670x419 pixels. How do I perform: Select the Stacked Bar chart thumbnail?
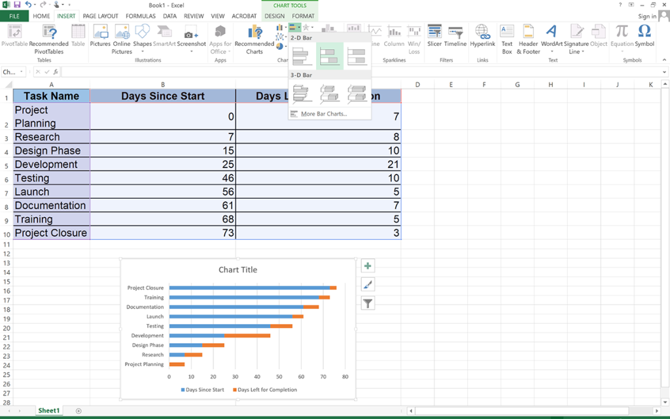click(330, 56)
